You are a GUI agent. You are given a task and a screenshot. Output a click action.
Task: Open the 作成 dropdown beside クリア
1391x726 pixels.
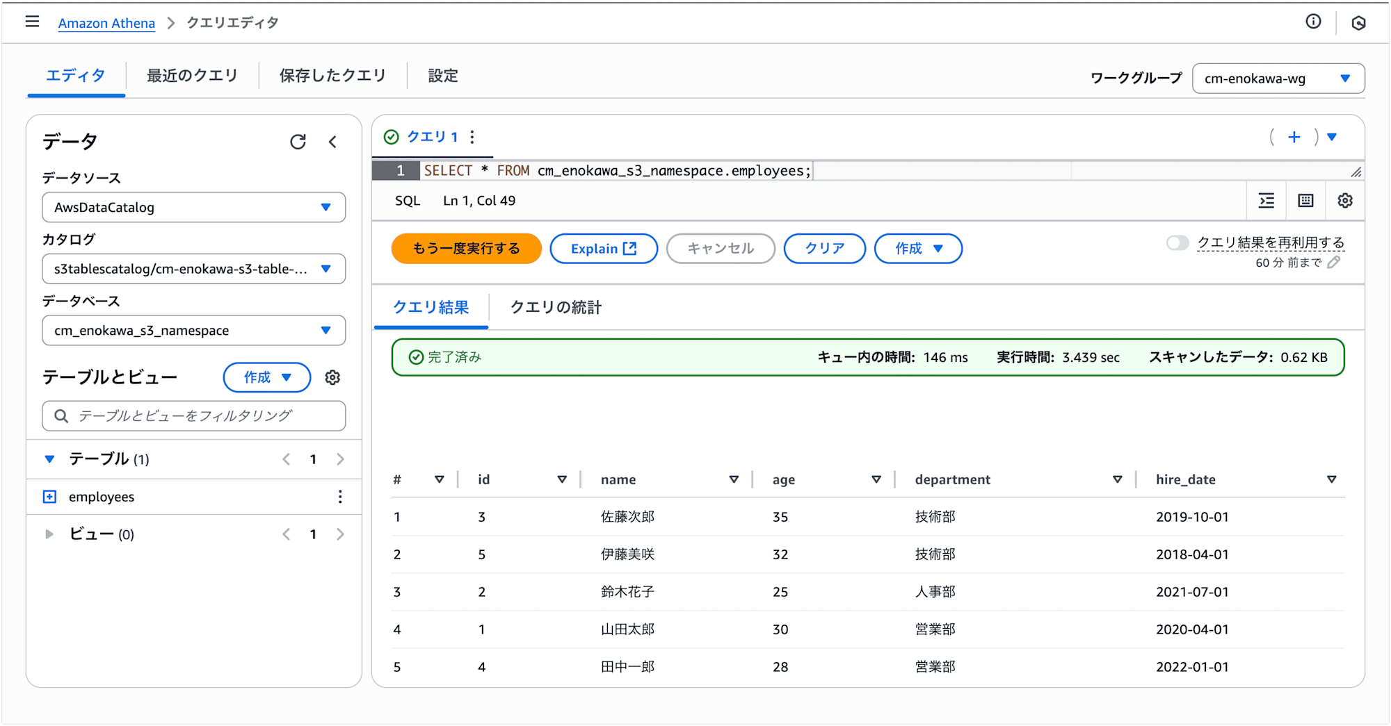918,249
